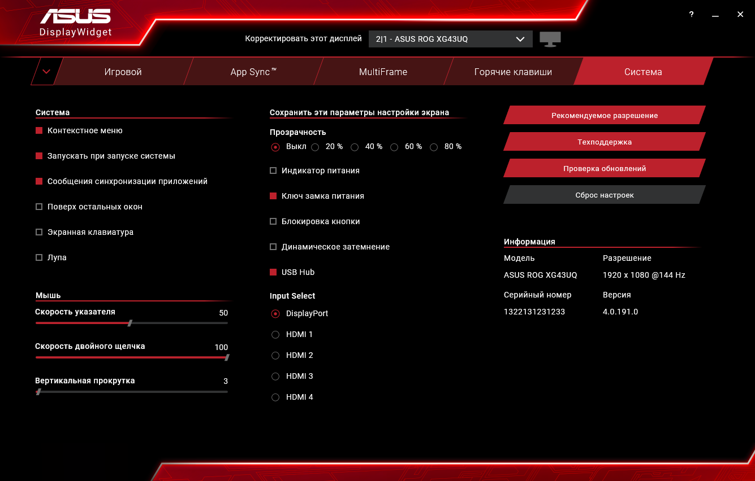755x481 pixels.
Task: Click the Скорость двойного щелчка slider handle
Action: point(227,357)
